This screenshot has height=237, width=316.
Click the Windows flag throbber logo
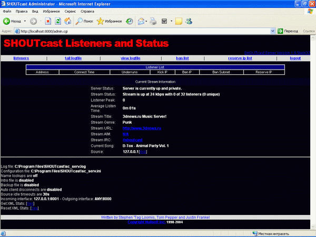click(310, 11)
